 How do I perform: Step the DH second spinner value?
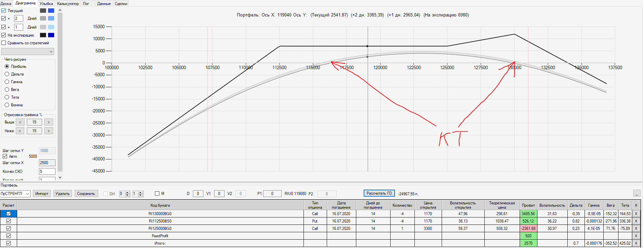pos(141,194)
